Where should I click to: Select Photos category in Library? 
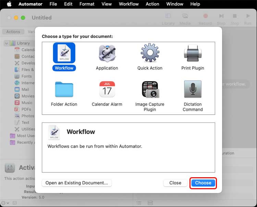25,116
